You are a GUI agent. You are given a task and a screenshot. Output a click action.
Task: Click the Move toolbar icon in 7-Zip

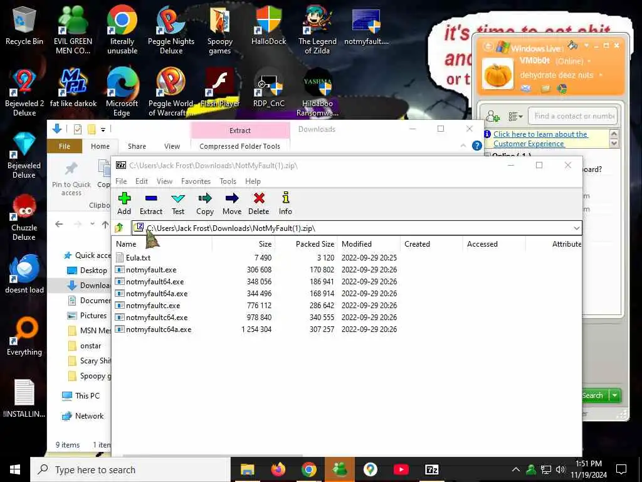232,203
